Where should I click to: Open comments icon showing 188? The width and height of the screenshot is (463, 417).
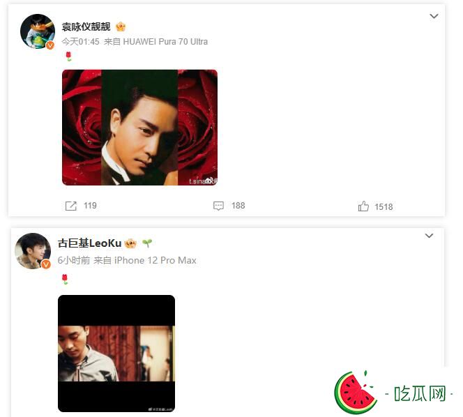coord(218,206)
